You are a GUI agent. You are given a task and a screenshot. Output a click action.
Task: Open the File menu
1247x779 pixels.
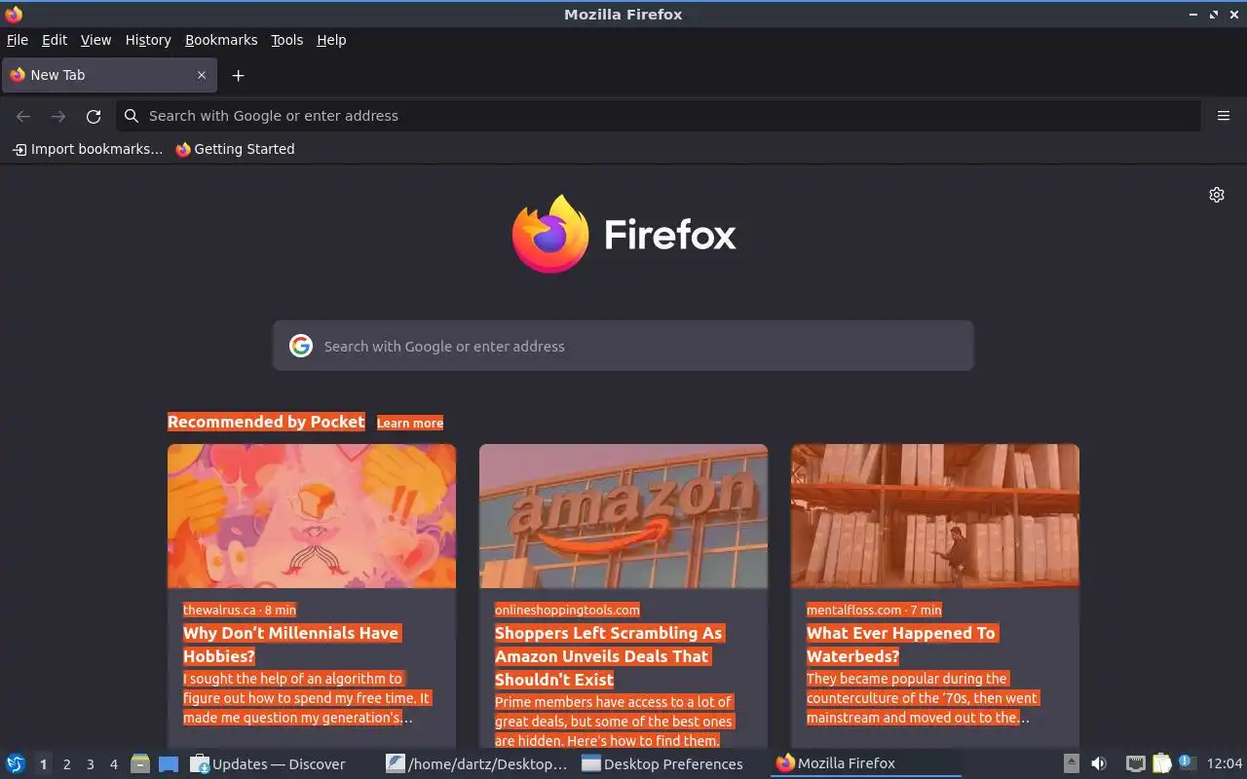click(x=18, y=40)
